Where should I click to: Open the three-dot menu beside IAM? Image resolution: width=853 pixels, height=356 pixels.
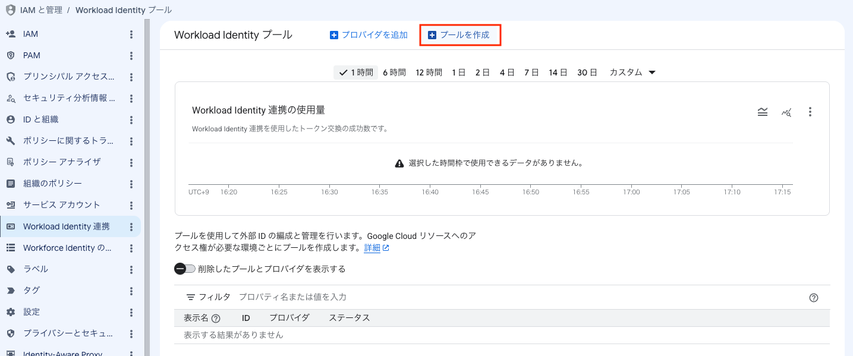click(x=131, y=34)
